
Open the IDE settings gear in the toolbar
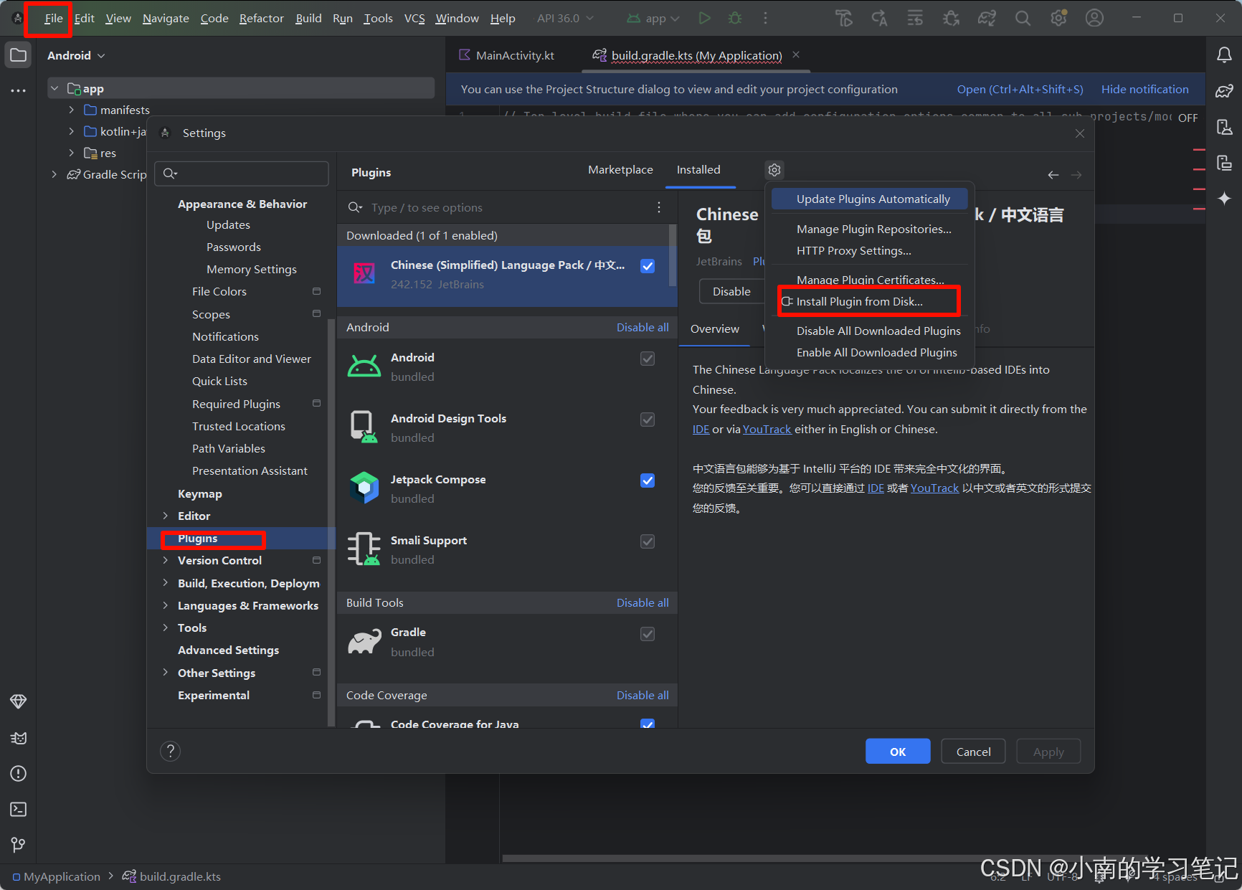(x=1059, y=18)
